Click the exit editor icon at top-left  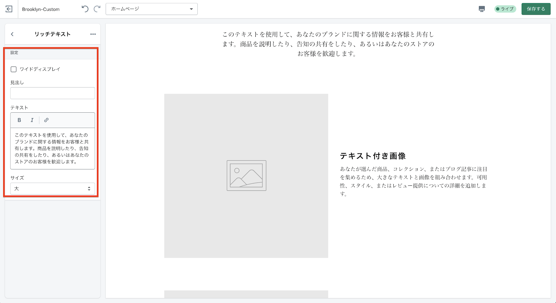pos(9,9)
